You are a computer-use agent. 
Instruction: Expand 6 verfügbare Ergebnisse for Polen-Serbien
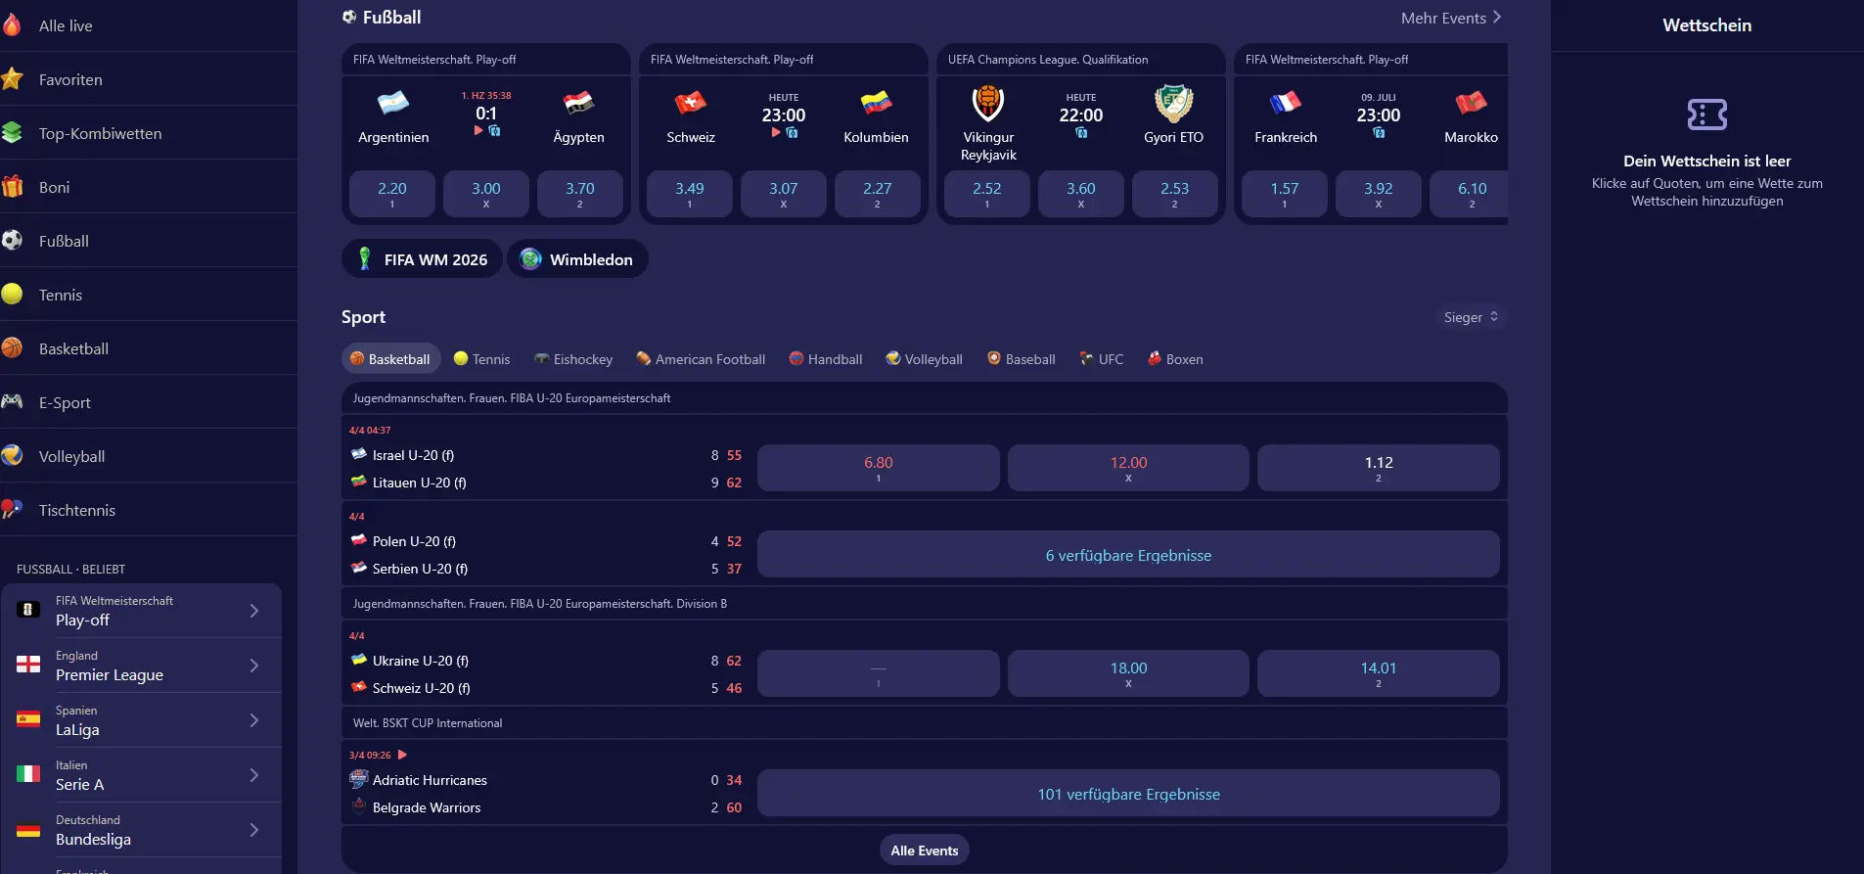(x=1128, y=555)
